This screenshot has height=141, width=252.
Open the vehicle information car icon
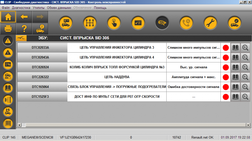click(x=40, y=28)
